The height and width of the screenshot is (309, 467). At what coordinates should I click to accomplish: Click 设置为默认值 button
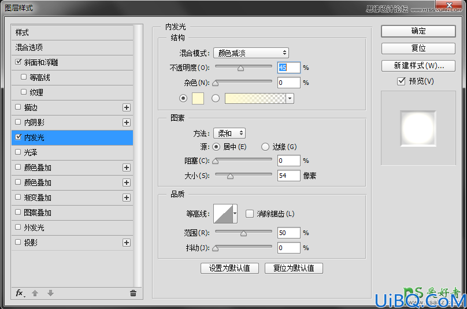point(229,268)
